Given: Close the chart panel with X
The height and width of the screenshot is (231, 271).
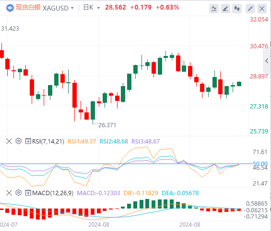Looking at the screenshot, I should 262,9.
